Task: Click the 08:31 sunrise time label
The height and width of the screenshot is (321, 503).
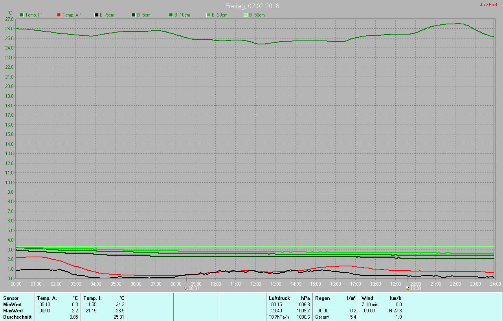Action: click(x=194, y=288)
